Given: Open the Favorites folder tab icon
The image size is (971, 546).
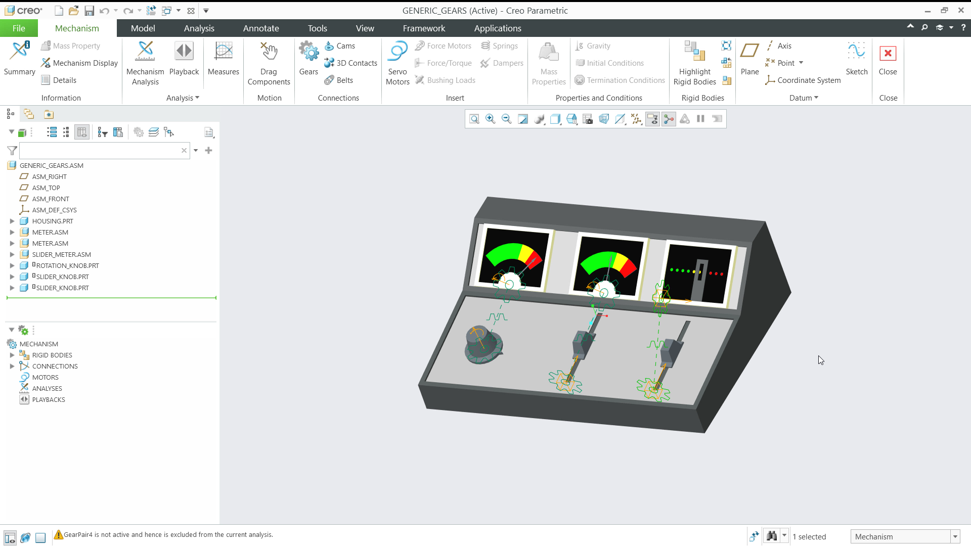Looking at the screenshot, I should point(49,114).
